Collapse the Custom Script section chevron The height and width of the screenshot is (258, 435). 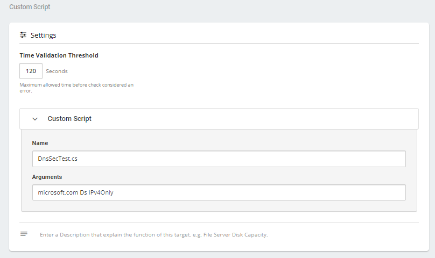(35, 119)
